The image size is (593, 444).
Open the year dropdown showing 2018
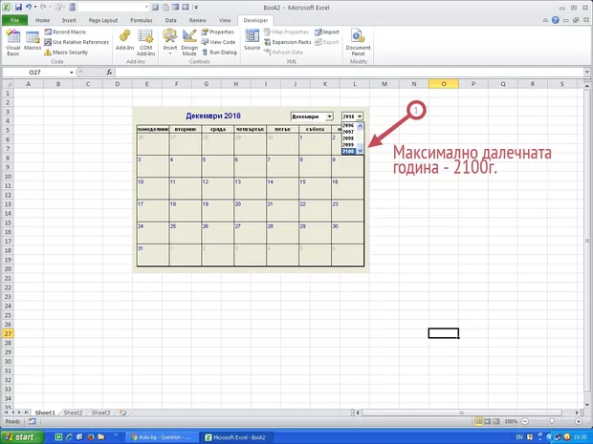[361, 116]
